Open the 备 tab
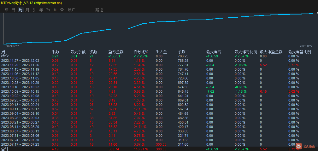This screenshot has height=151, width=318. tap(62, 10)
